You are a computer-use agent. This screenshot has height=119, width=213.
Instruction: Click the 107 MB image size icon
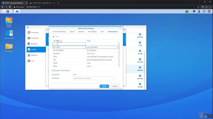click(x=140, y=59)
